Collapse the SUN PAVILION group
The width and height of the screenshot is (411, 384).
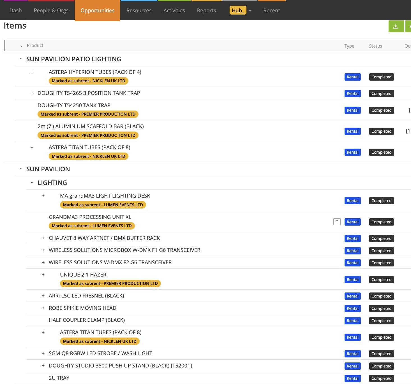point(21,169)
